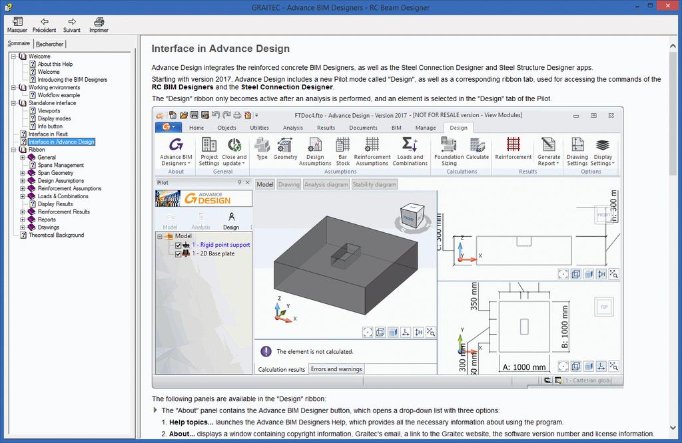Viewport: 682px width, 443px height.
Task: Uncheck Rigid point support checkbox
Action: tap(178, 245)
